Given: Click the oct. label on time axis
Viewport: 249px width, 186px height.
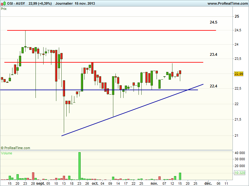Looking at the screenshot, I should pos(95,184).
